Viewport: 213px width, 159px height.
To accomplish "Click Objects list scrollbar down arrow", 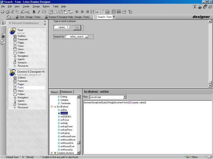I will [x=78, y=153].
